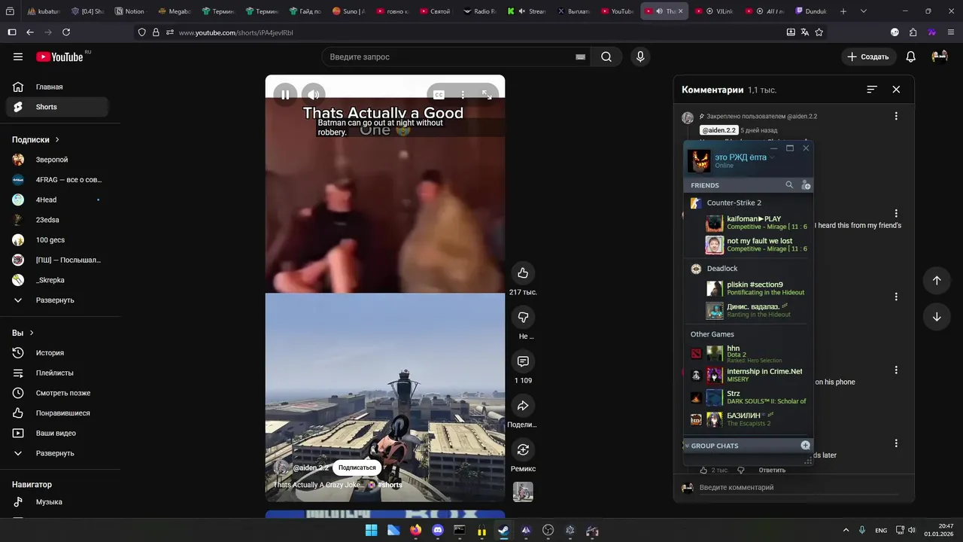The height and width of the screenshot is (542, 963).
Task: Sort comments using the sort icon
Action: click(x=872, y=89)
